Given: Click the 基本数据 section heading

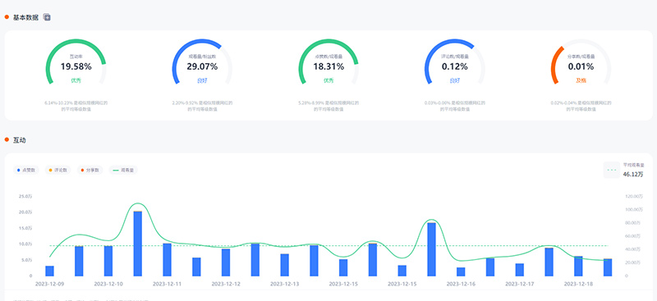Looking at the screenshot, I should click(x=25, y=17).
